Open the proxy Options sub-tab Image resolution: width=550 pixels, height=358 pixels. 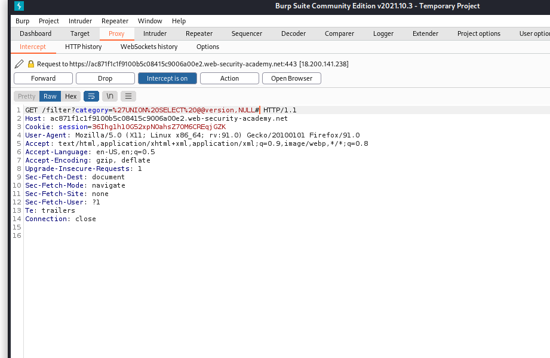[208, 47]
